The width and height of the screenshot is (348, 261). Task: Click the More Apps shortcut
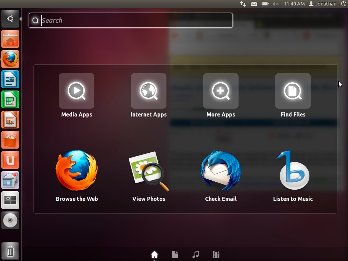221,91
